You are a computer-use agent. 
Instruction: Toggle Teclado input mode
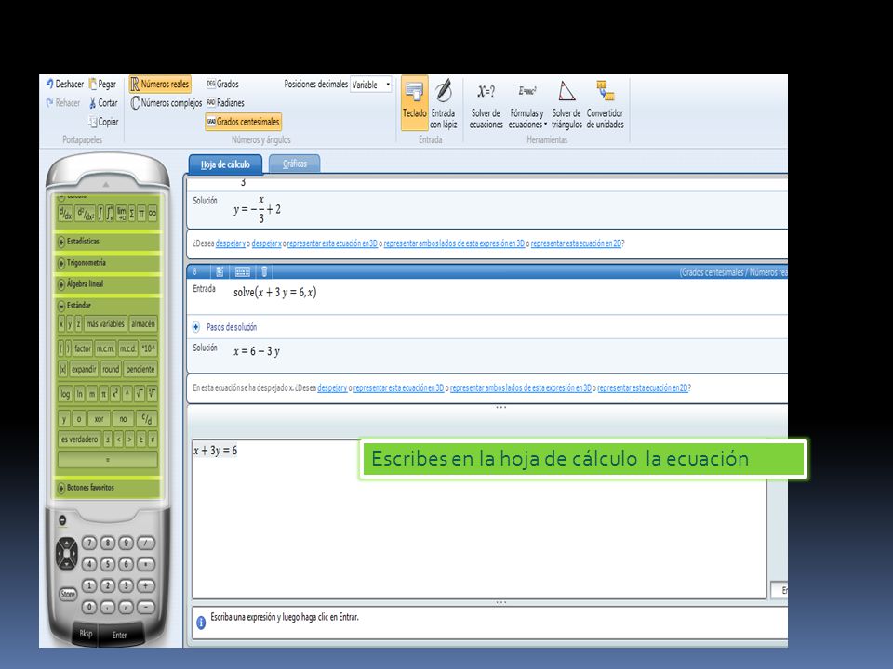[415, 103]
